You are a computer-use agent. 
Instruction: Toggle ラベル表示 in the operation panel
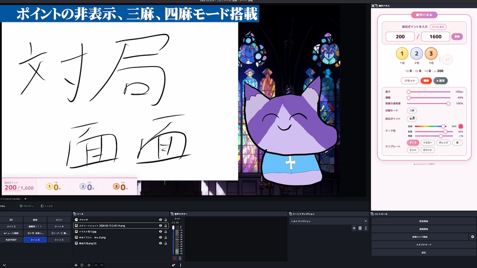coord(439,27)
